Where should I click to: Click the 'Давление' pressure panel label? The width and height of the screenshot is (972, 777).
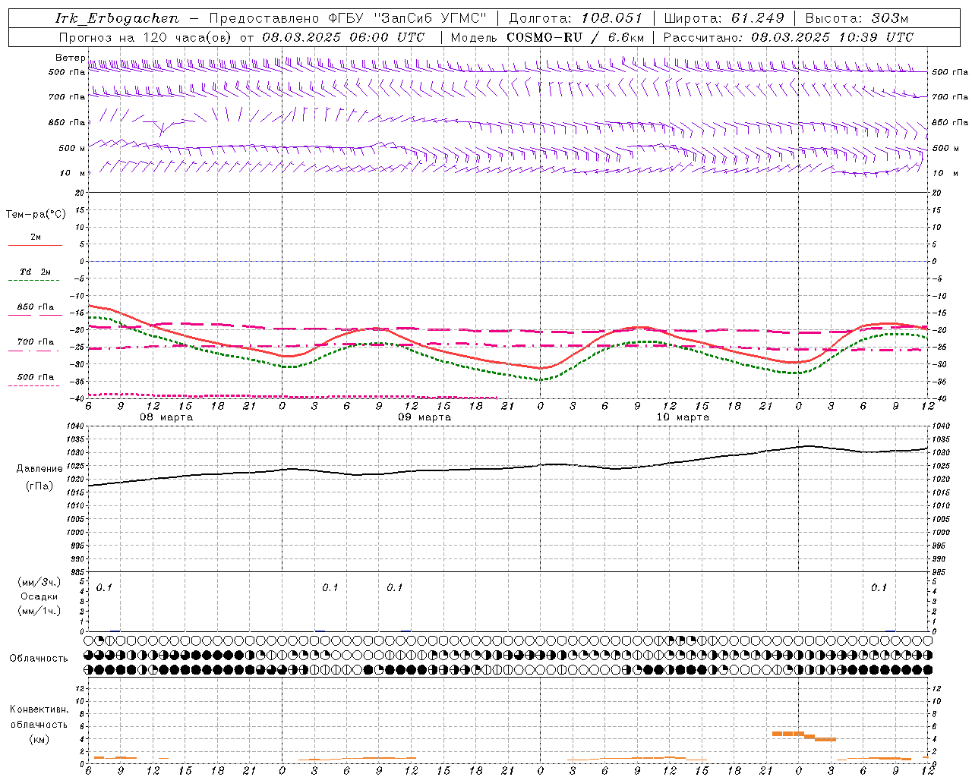click(x=39, y=469)
